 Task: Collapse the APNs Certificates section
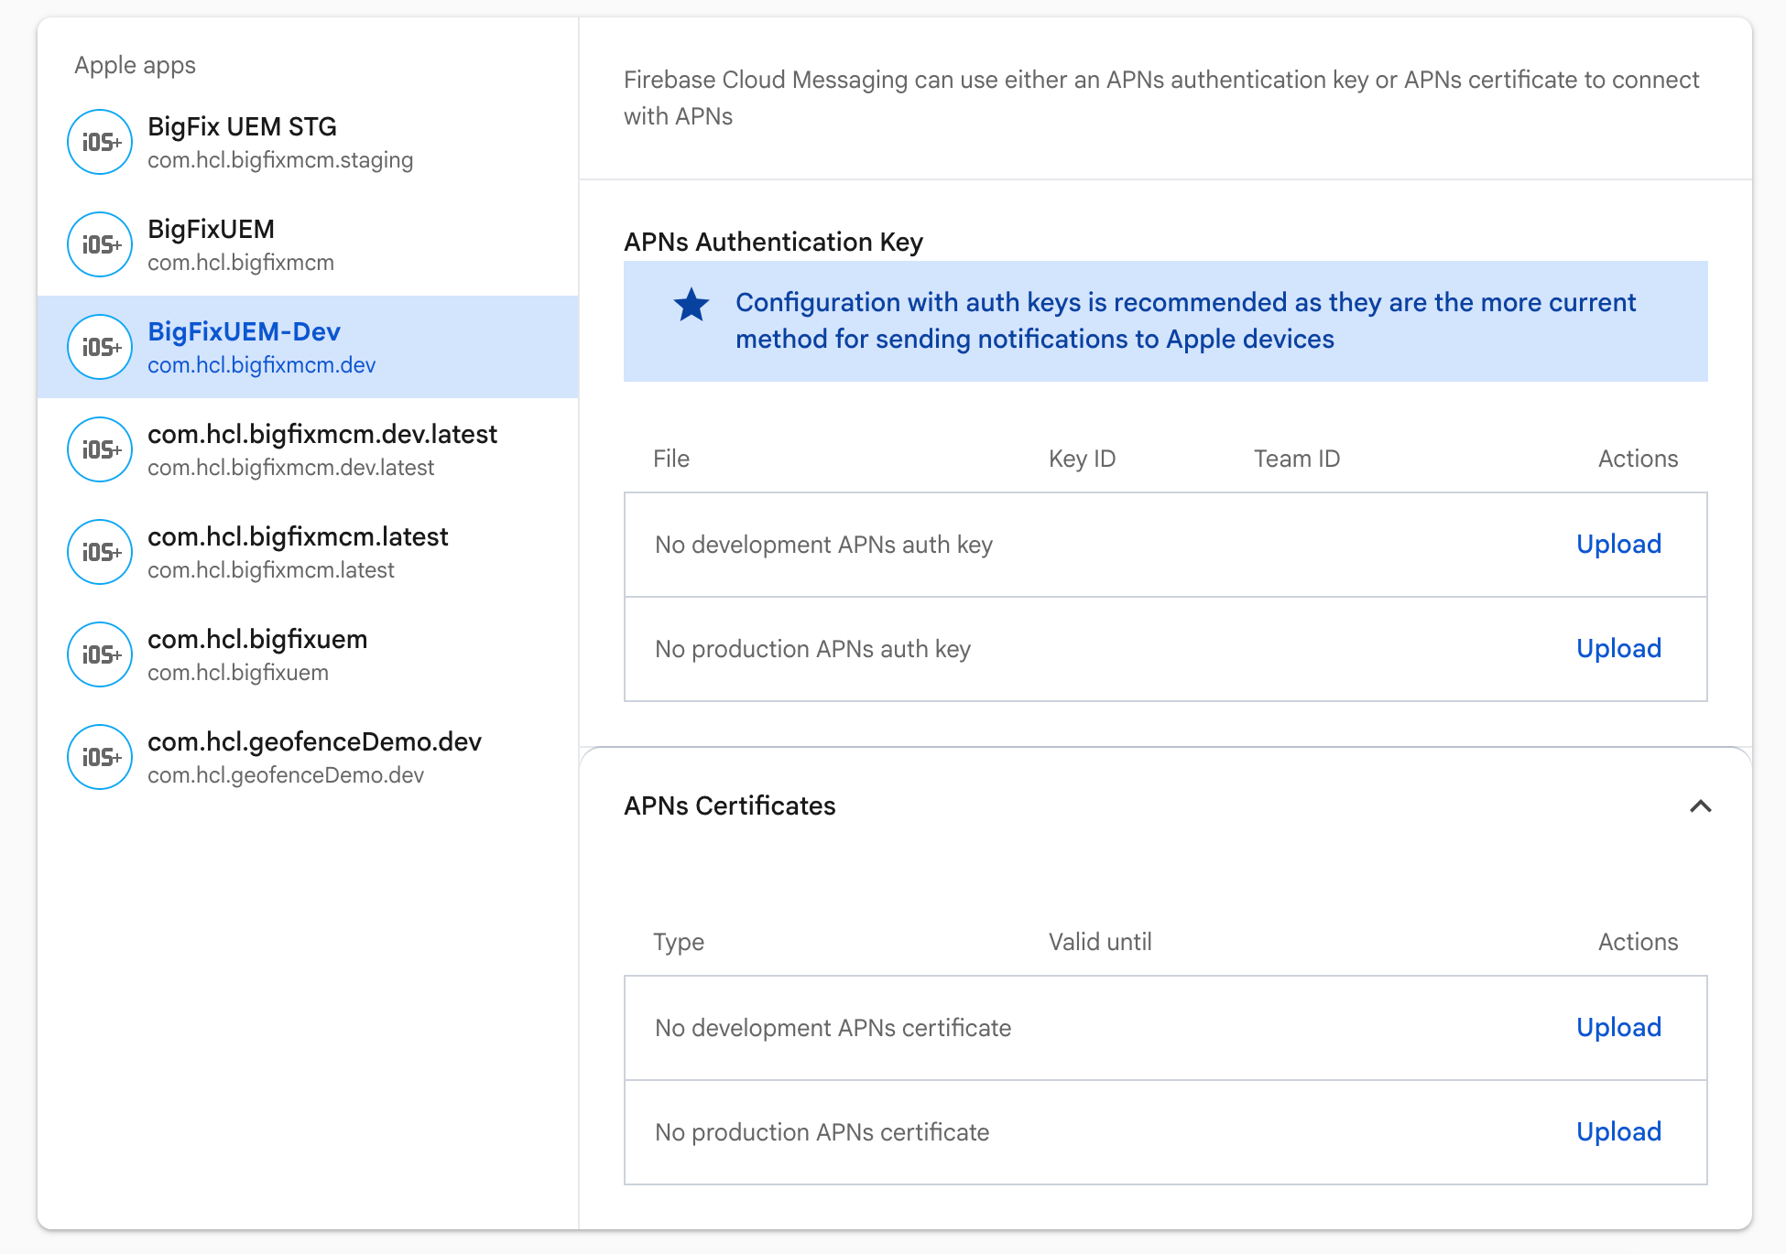point(1700,806)
